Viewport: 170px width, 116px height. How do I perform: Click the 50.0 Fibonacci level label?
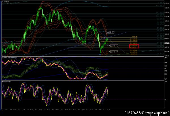(134, 46)
